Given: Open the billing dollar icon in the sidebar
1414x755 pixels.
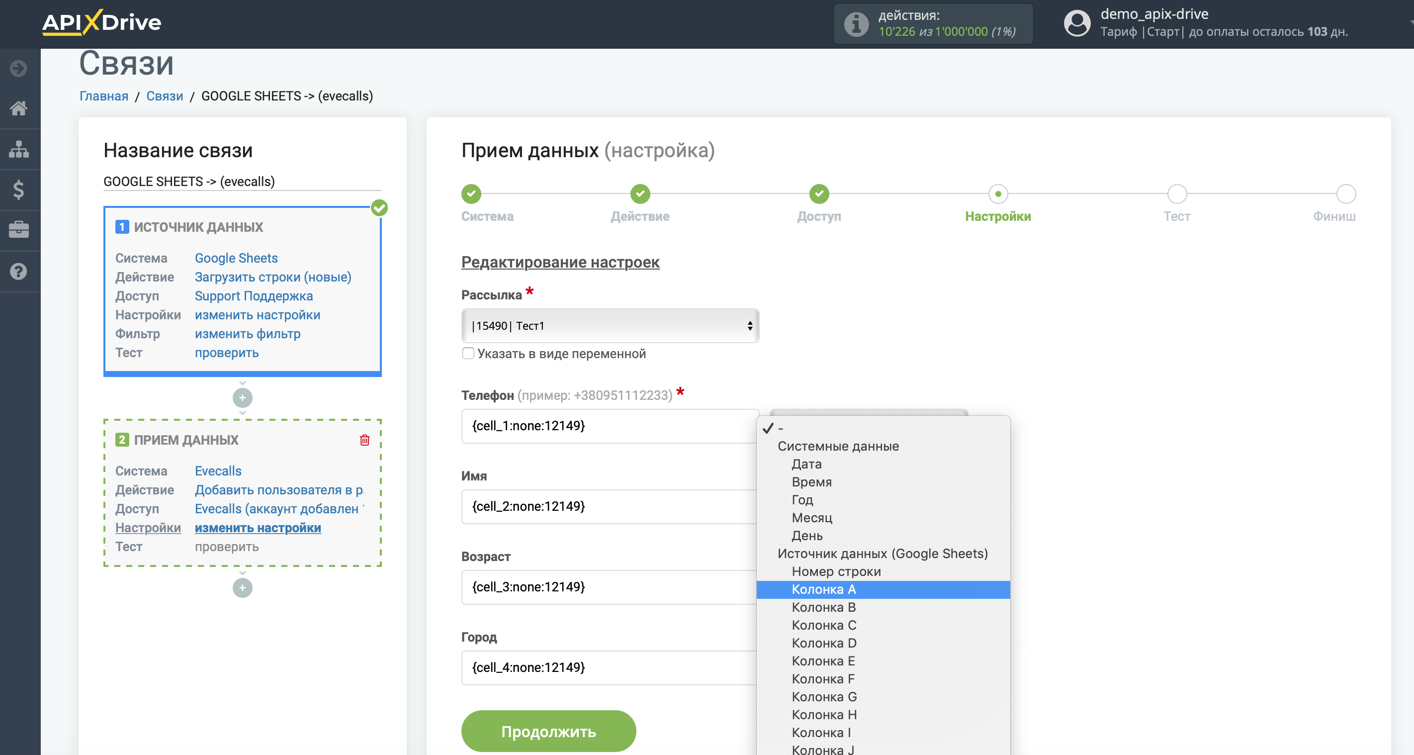Looking at the screenshot, I should pyautogui.click(x=19, y=189).
